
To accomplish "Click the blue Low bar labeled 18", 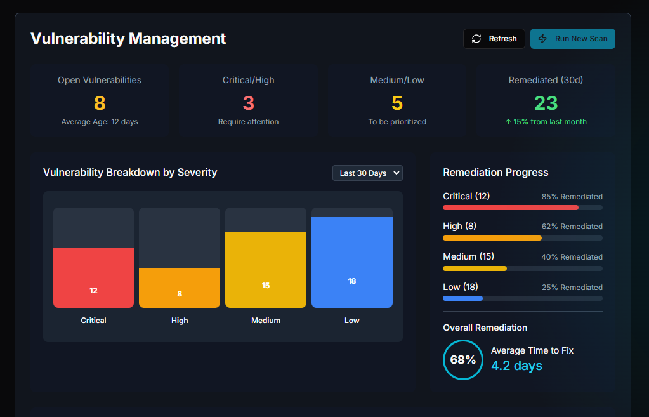I will tap(351, 260).
